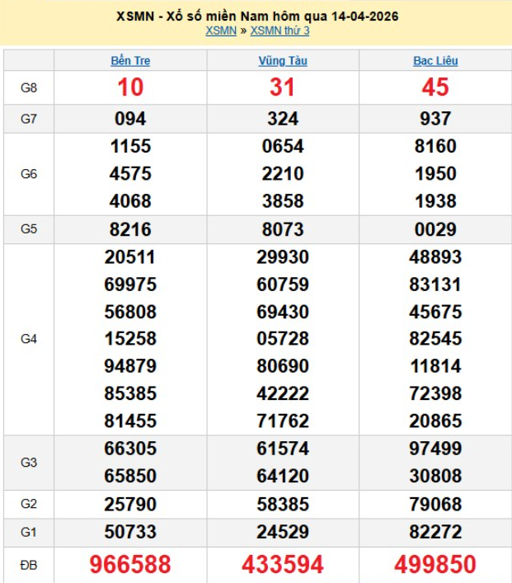Open the Vũng Tàu province link
The image size is (512, 583).
tap(282, 61)
